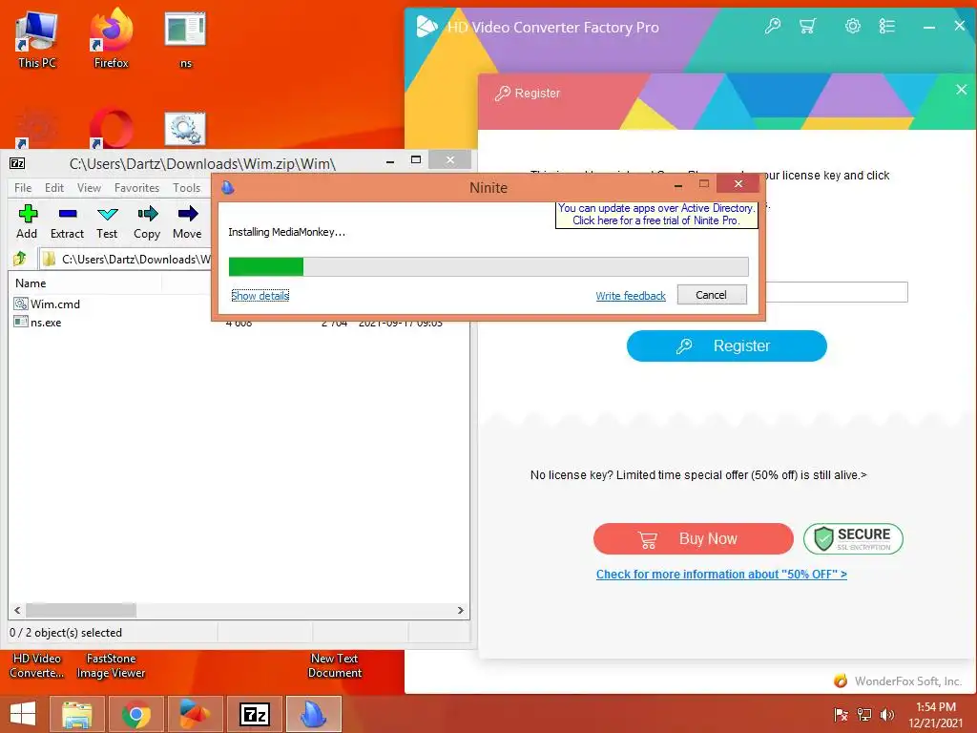Image resolution: width=977 pixels, height=733 pixels.
Task: Click the New Text Document desktop label
Action: coord(335,665)
